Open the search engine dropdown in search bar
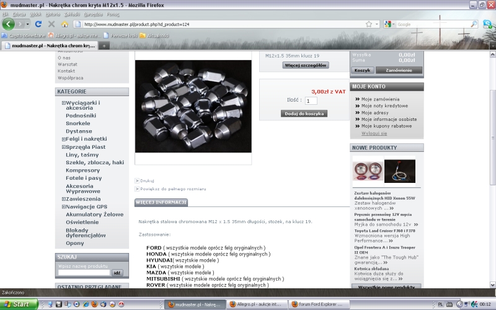Screen dimensions: 496x310 [x=389, y=24]
